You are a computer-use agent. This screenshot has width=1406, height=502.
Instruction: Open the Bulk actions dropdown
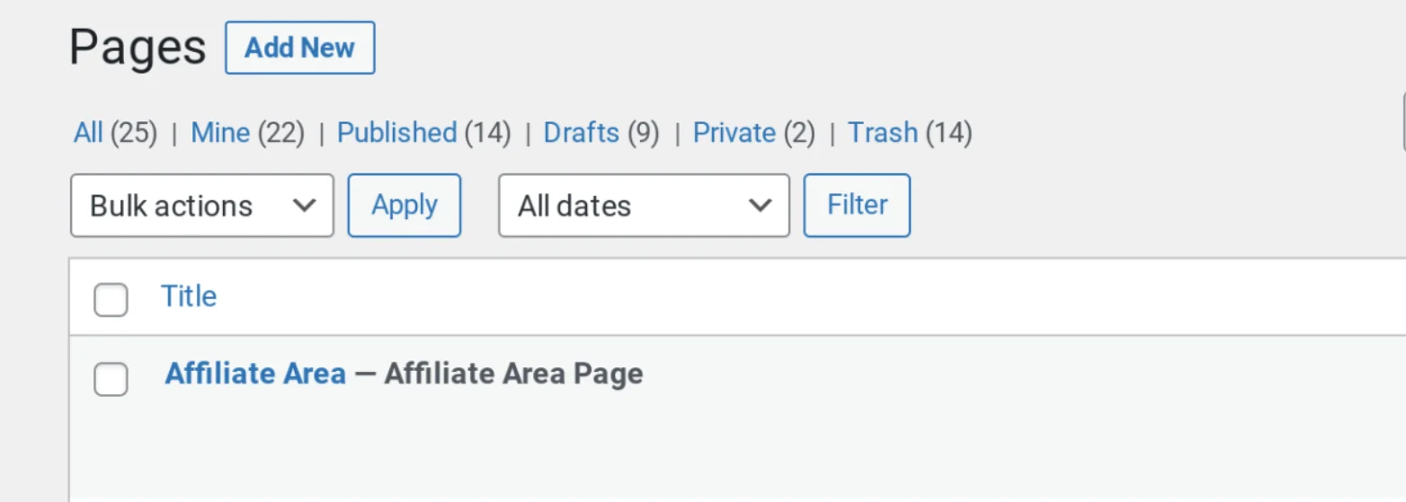202,206
